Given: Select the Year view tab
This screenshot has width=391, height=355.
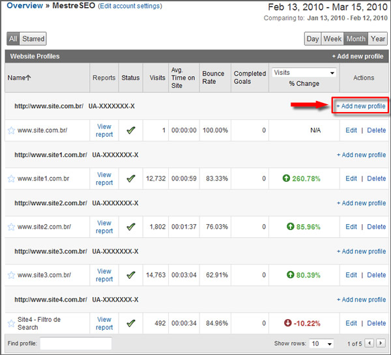Looking at the screenshot, I should 377,39.
